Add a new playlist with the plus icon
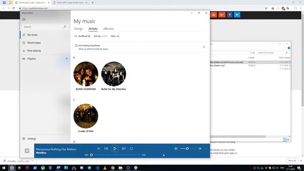 click(x=66, y=58)
